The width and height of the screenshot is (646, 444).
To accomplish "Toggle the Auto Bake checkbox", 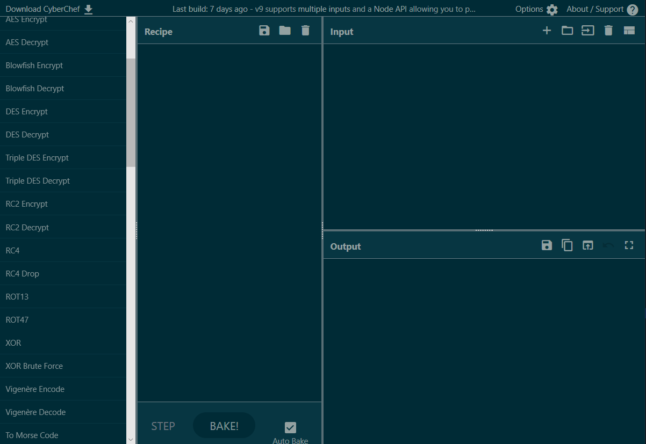I will tap(290, 427).
